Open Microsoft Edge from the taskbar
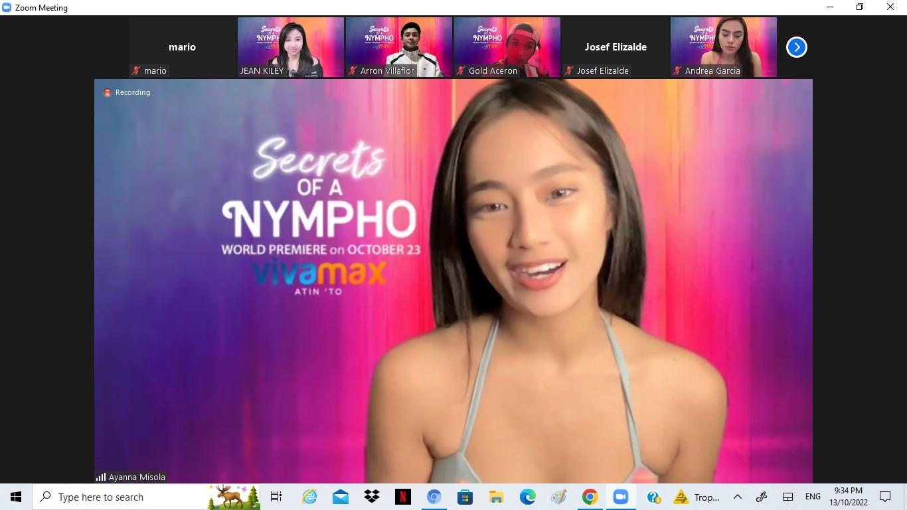 coord(528,497)
